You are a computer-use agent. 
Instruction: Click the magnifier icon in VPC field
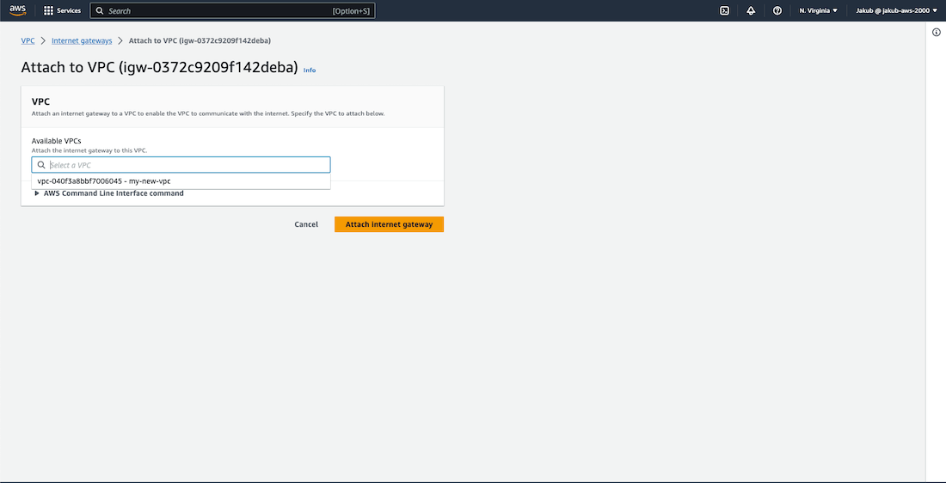[x=40, y=165]
